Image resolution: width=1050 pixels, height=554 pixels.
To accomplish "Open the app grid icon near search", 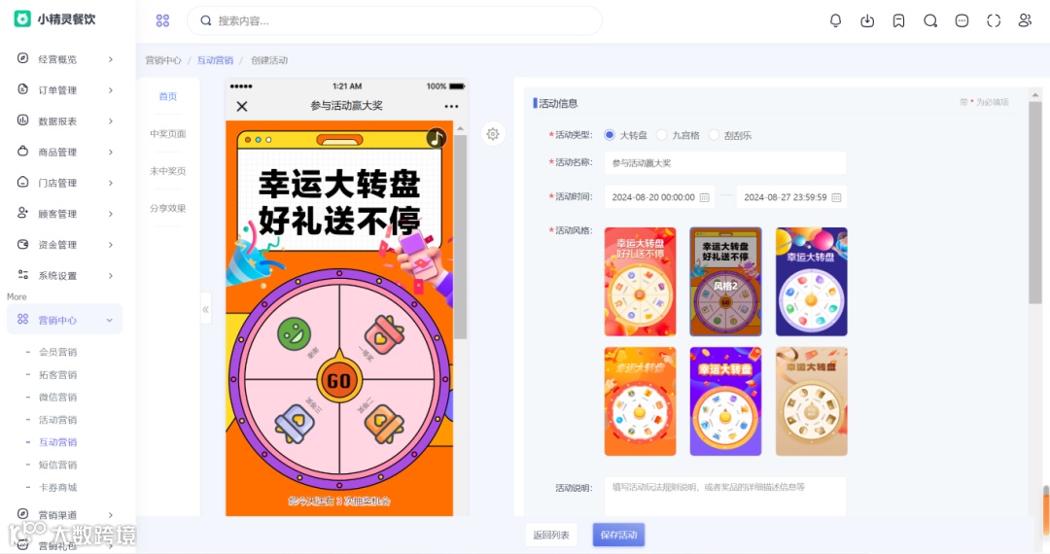I will pos(162,20).
